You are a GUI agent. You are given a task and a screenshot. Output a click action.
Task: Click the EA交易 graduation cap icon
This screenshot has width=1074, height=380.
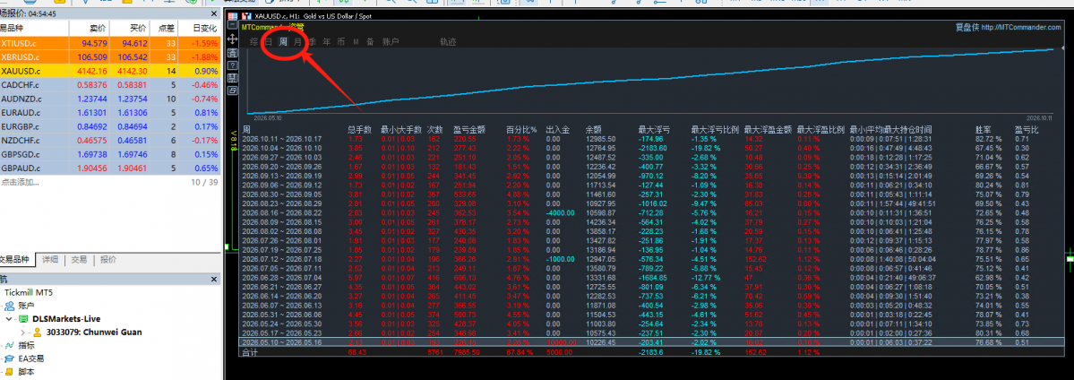point(10,358)
